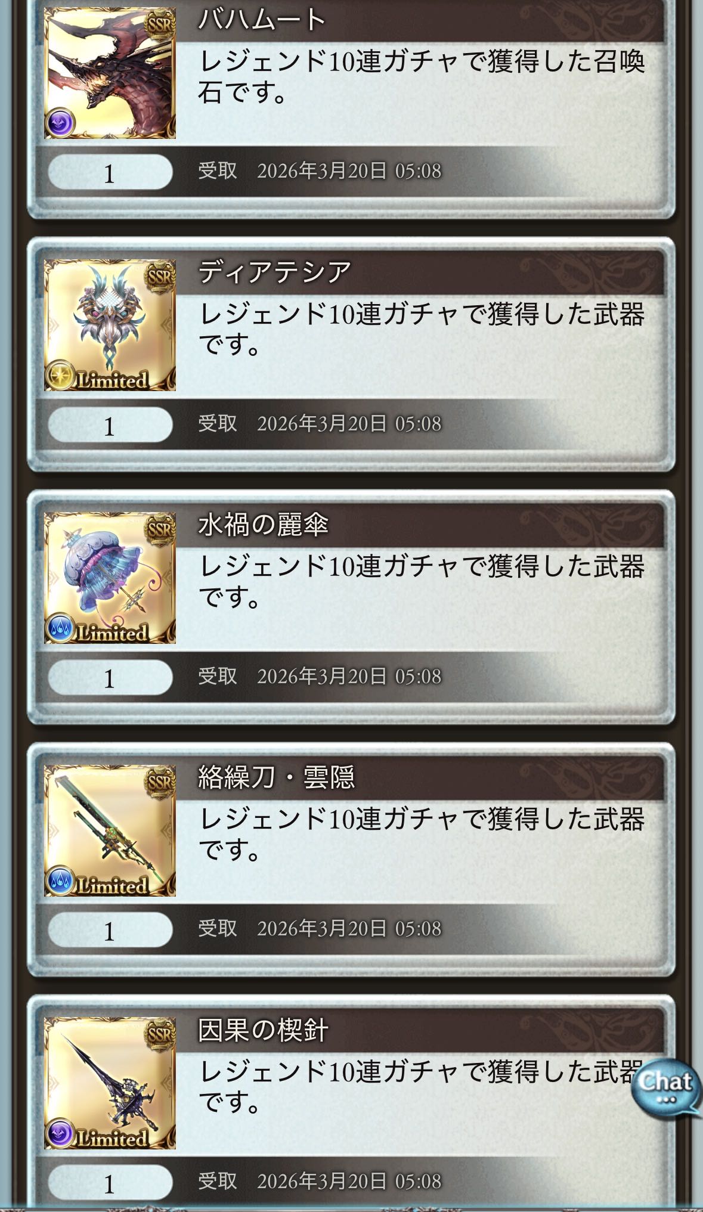Select the バハムート title bar
Viewport: 703px width, 1212px height.
coord(420,21)
